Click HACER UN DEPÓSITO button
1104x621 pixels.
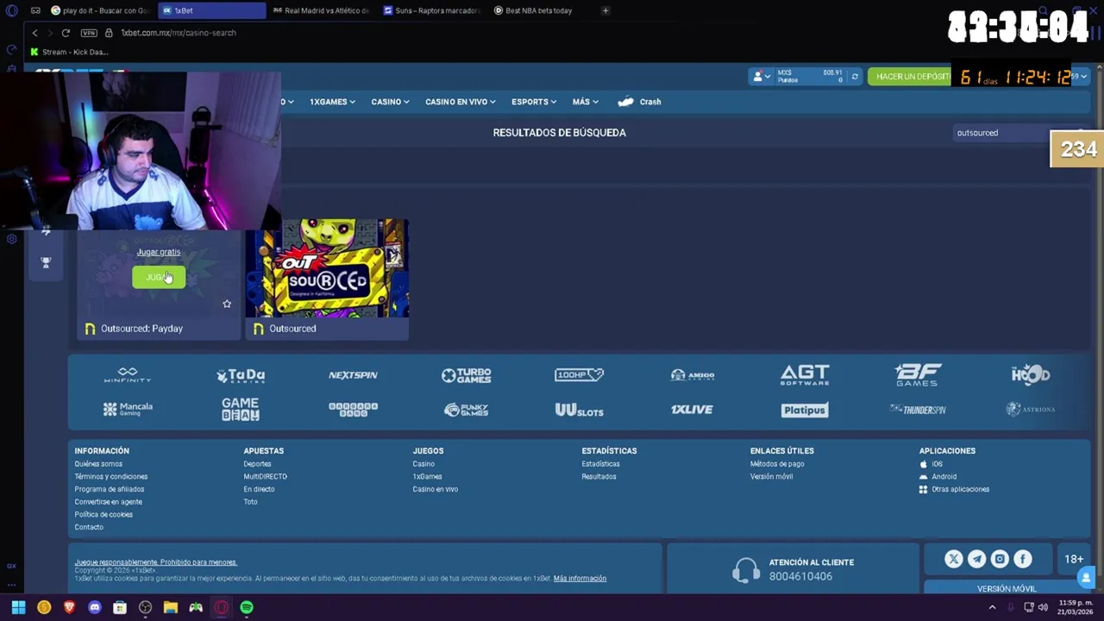point(911,77)
